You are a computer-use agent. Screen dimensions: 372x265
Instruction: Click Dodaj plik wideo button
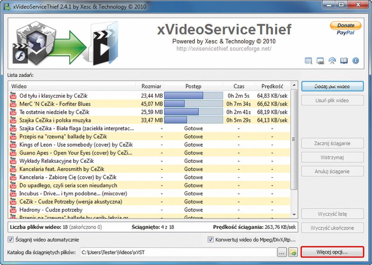tap(332, 86)
